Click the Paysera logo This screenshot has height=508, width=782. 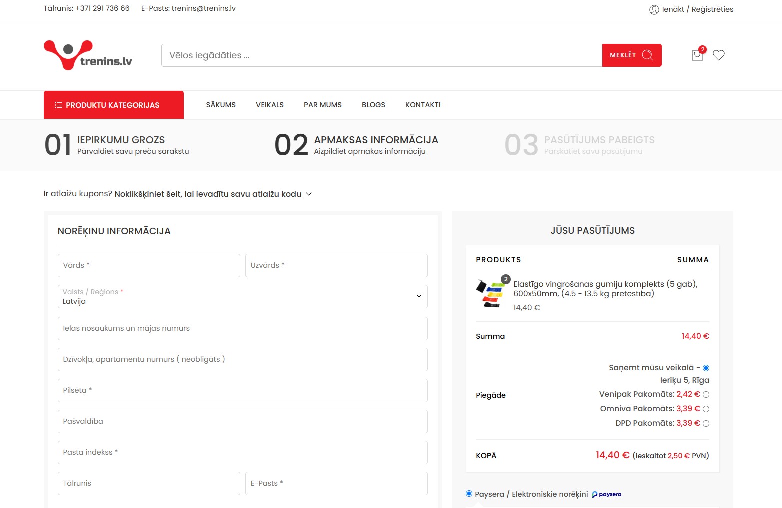(607, 494)
